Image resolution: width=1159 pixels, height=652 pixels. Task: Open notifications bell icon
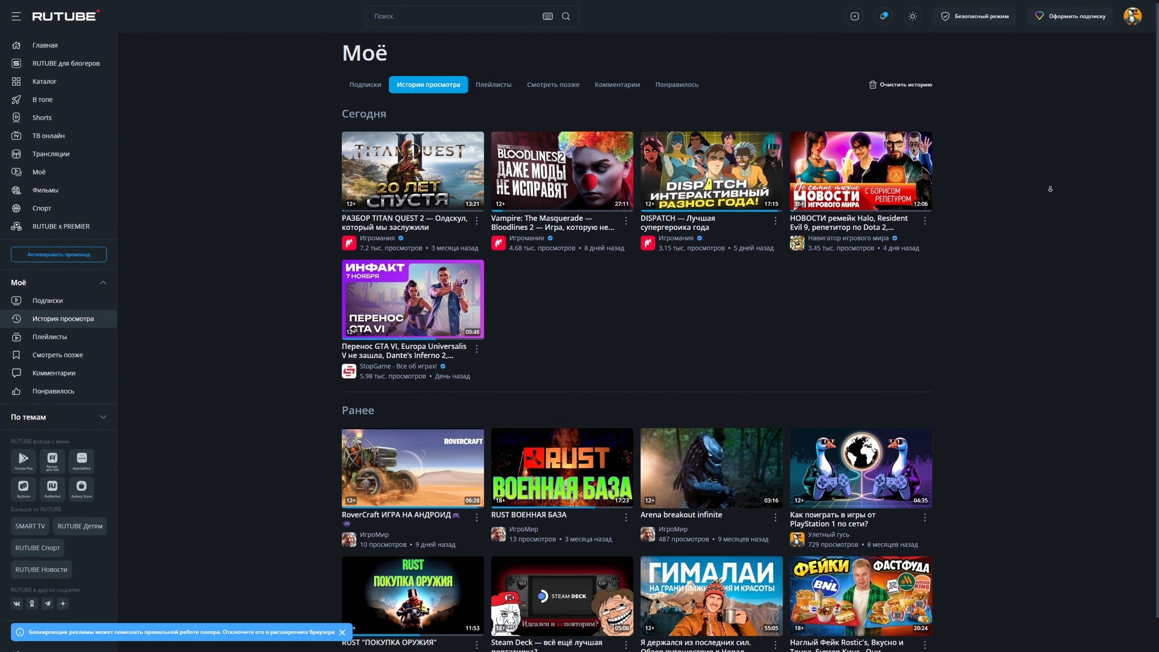(x=883, y=16)
